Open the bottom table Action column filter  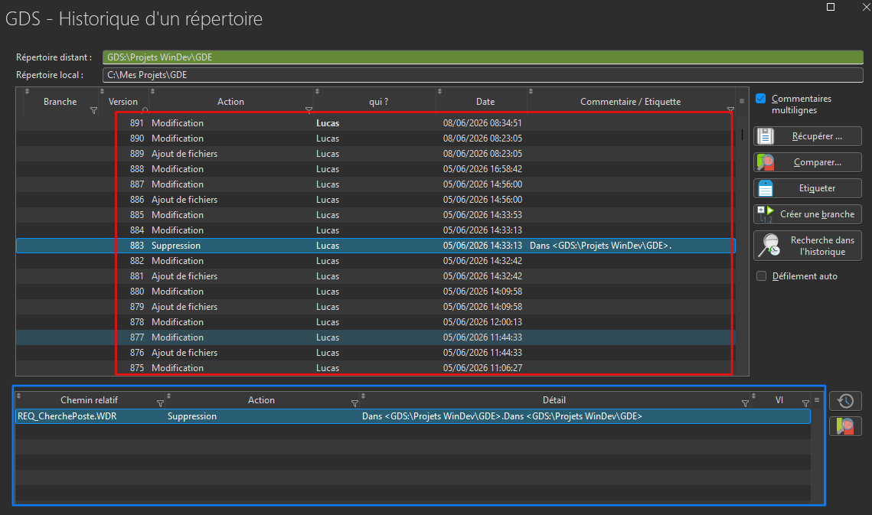coord(354,403)
